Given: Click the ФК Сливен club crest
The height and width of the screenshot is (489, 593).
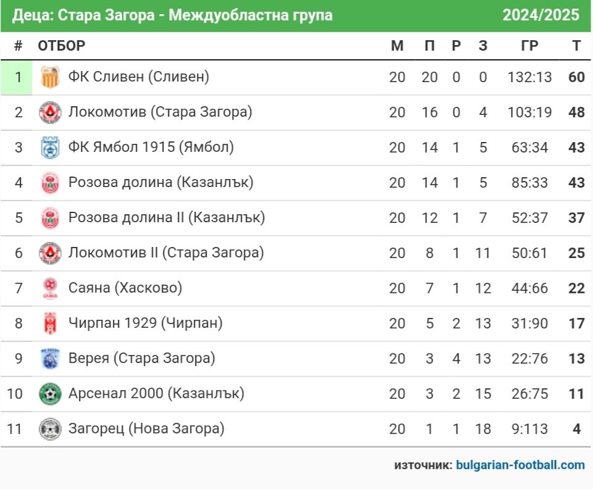Looking at the screenshot, I should click(50, 77).
